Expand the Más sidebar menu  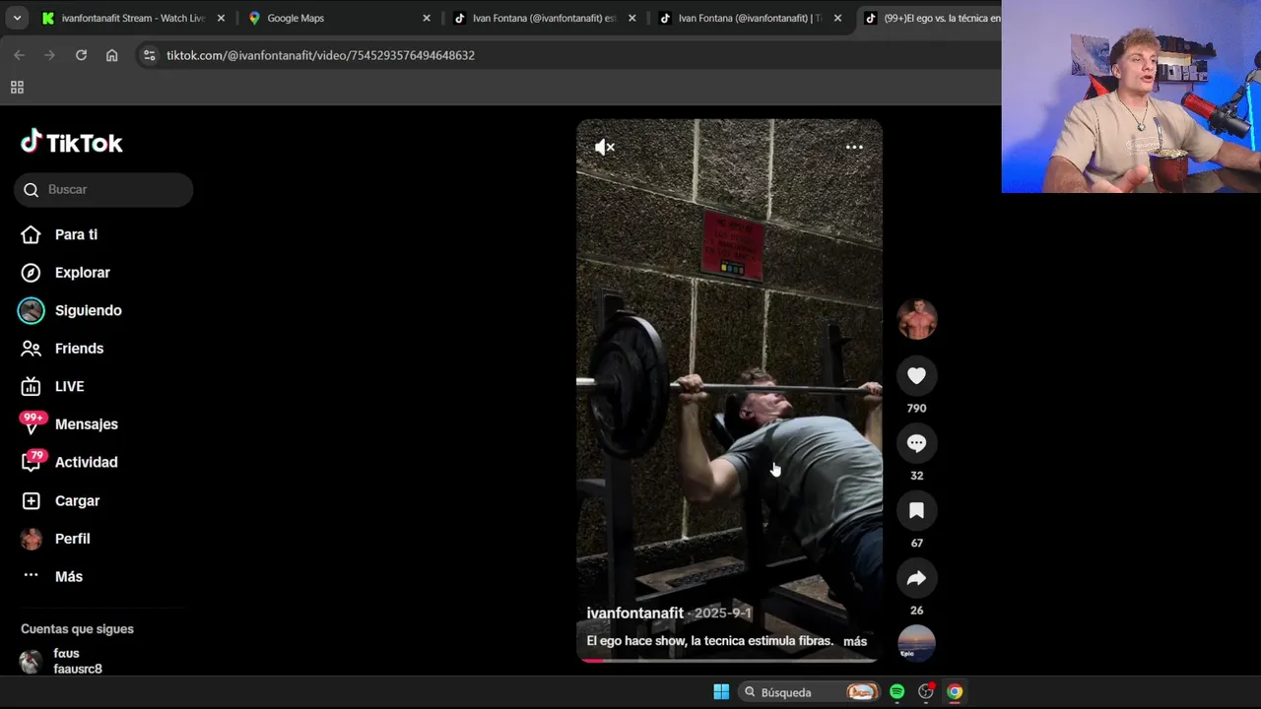(x=68, y=576)
